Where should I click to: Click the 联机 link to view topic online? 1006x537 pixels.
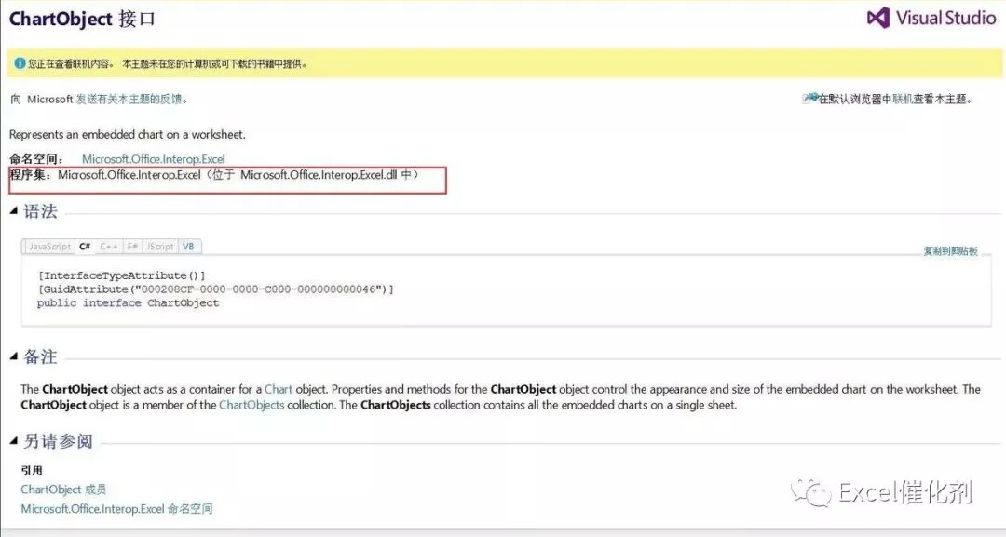902,99
